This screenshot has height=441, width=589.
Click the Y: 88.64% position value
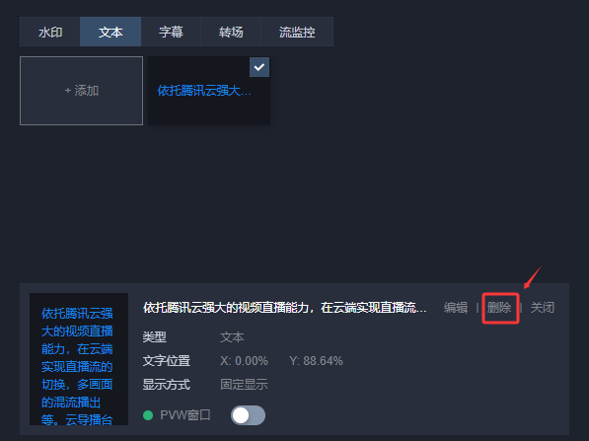click(316, 361)
